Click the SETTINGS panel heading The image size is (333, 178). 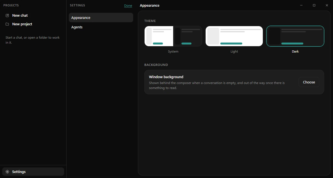pos(77,5)
